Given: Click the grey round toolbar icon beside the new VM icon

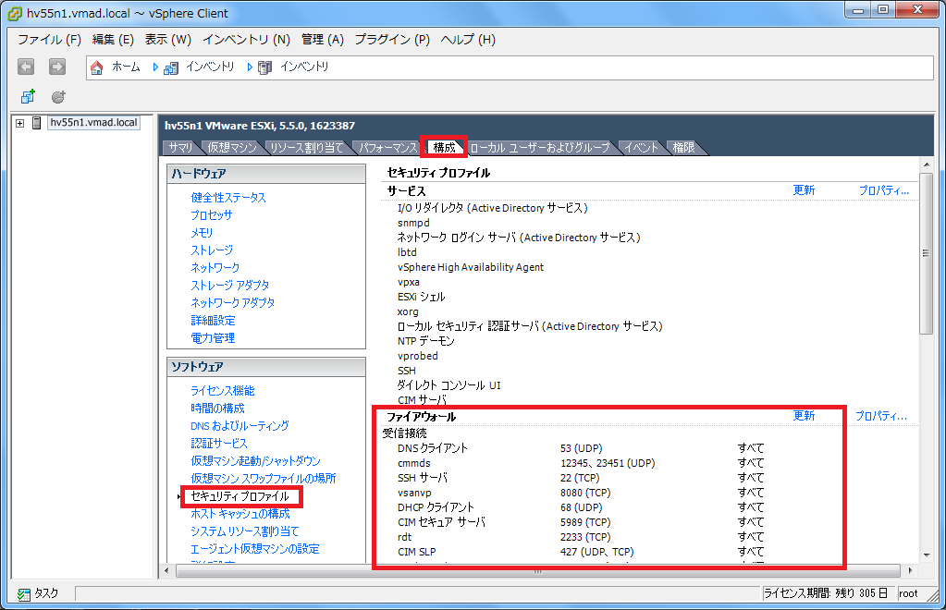Looking at the screenshot, I should (x=58, y=96).
